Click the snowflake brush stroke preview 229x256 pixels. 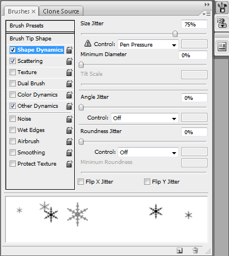click(106, 220)
